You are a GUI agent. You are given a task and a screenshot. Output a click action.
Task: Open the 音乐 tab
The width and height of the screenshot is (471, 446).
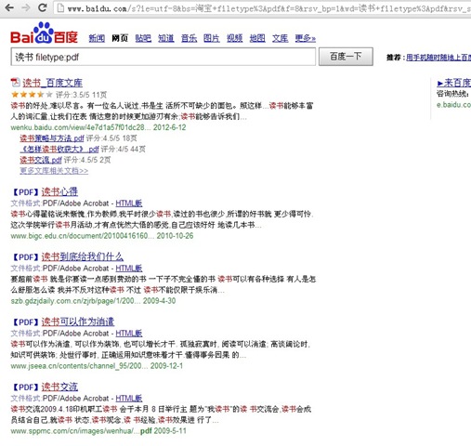coord(189,38)
